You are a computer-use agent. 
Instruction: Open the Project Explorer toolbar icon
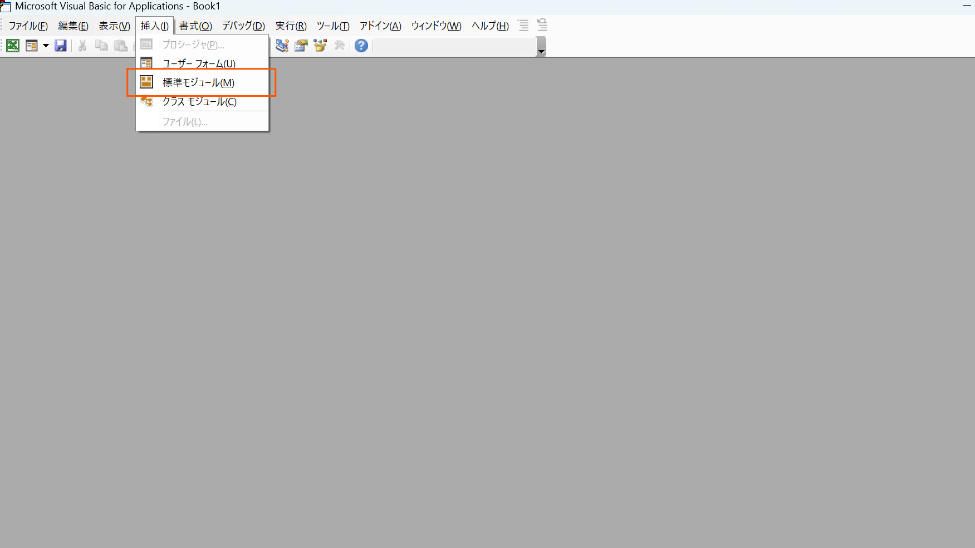coord(282,46)
